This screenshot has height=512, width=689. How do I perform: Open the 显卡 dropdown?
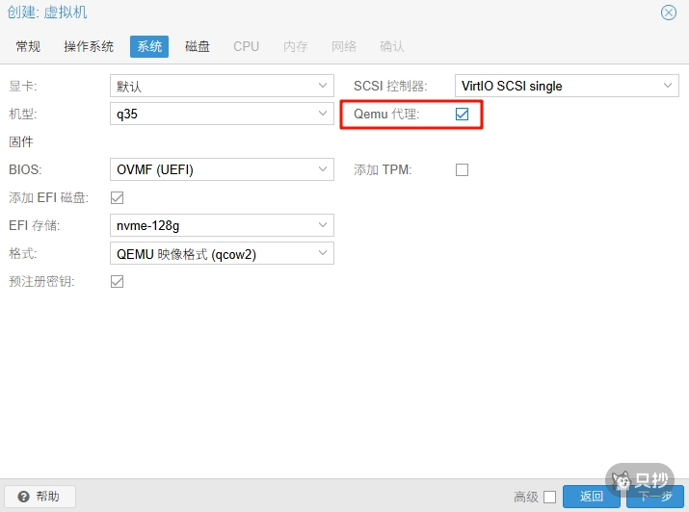click(x=323, y=86)
